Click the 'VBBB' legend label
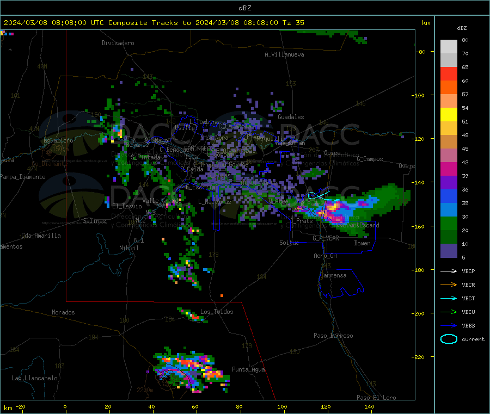The width and height of the screenshot is (490, 414). 468,326
